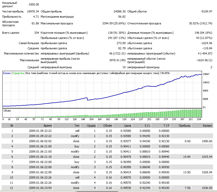Click the blue 'Баланс' chart legend label
The height and width of the screenshot is (192, 217).
tap(7, 73)
